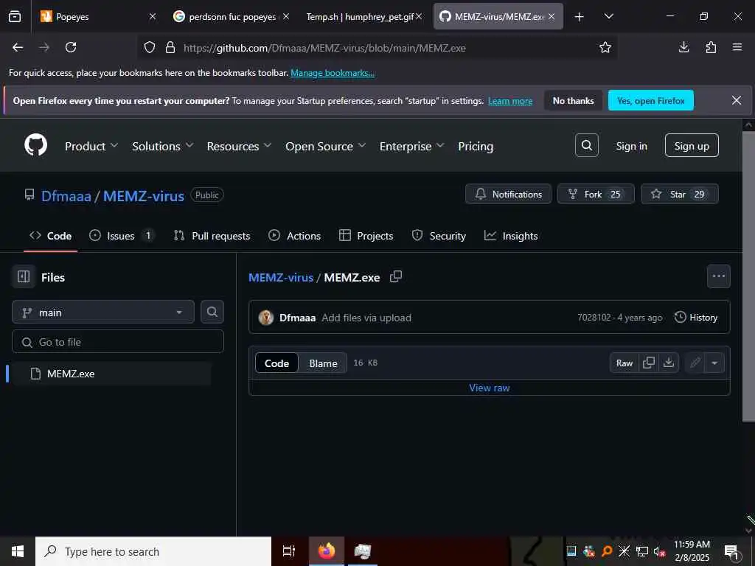Click the Windows taskbar search box
This screenshot has width=755, height=566.
153,551
